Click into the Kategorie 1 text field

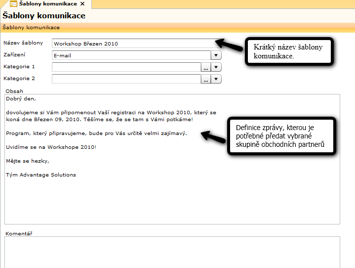126,67
